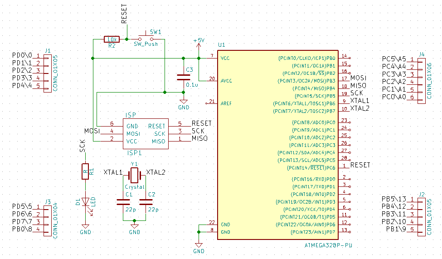Viewport: 442px width, 259px height.
Task: Click the PD4\4 label on J1
Action: 22,85
